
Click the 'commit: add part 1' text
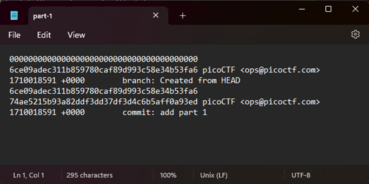click(x=165, y=112)
